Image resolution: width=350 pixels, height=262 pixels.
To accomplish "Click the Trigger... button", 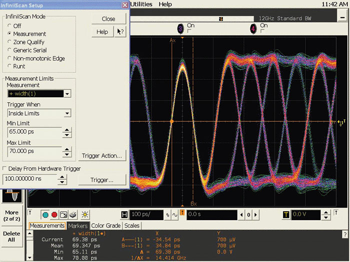I will tap(102, 180).
